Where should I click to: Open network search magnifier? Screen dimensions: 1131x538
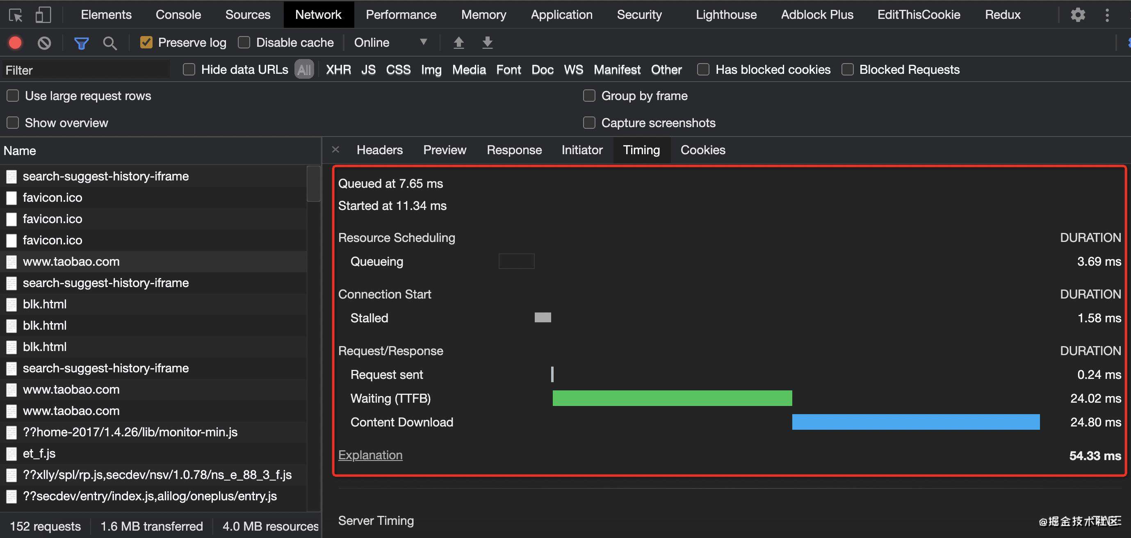click(x=110, y=43)
